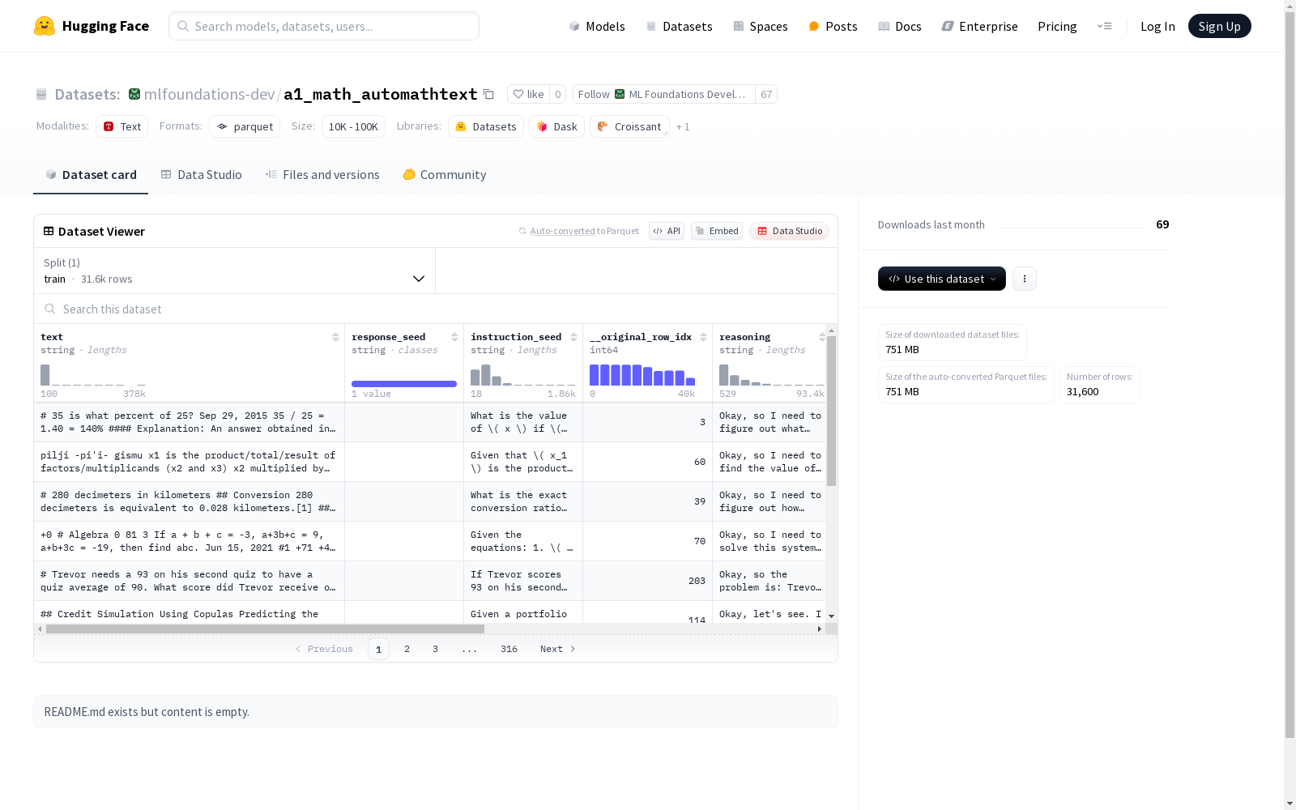Viewport: 1296px width, 810px height.
Task: Click the Sign Up button
Action: (x=1219, y=26)
